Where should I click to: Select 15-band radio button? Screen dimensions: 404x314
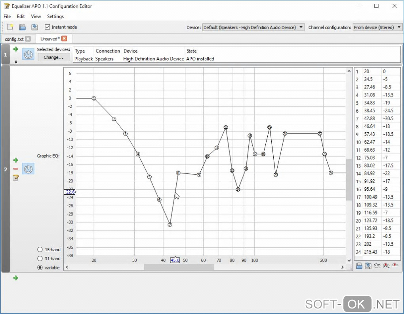pos(40,250)
